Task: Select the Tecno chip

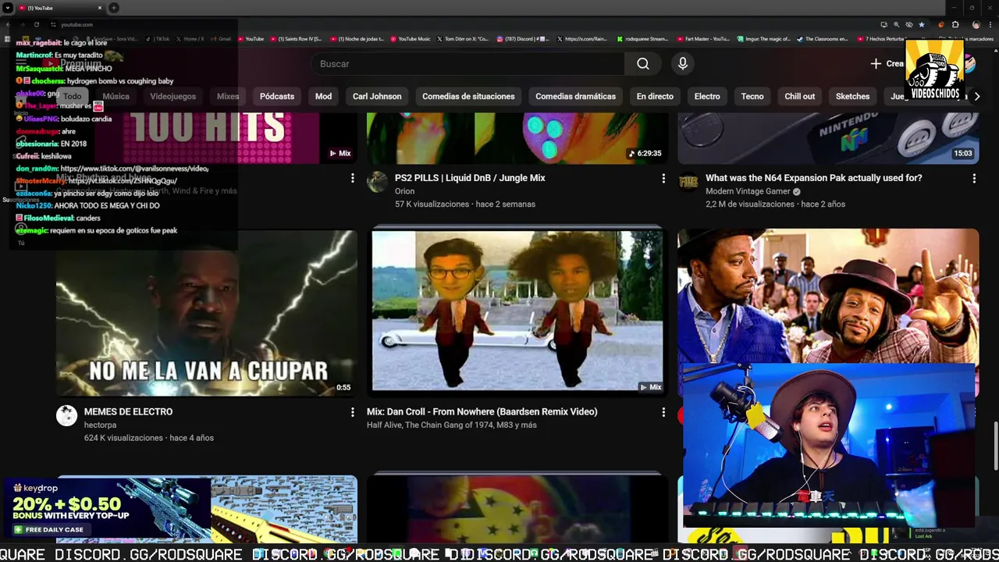Action: click(752, 97)
